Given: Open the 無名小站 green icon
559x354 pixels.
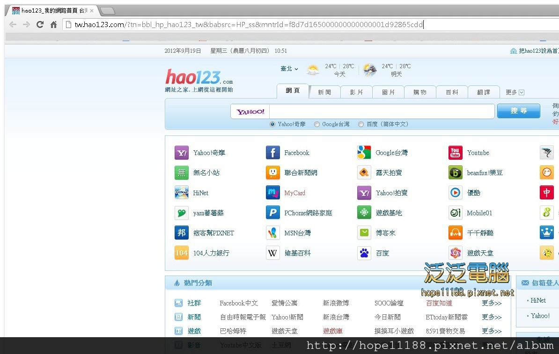Looking at the screenshot, I should click(182, 172).
